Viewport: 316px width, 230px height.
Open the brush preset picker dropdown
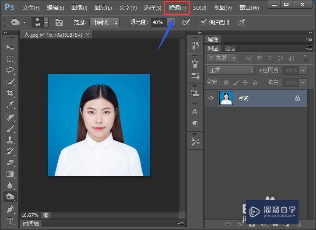coord(46,22)
